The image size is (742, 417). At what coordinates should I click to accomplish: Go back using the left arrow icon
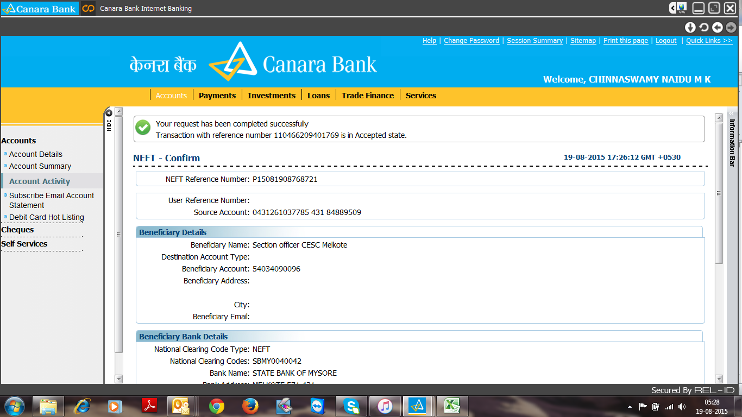pyautogui.click(x=718, y=27)
